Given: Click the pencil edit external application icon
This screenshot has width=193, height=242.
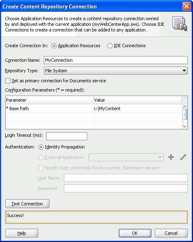Looking at the screenshot, I should (183, 157).
